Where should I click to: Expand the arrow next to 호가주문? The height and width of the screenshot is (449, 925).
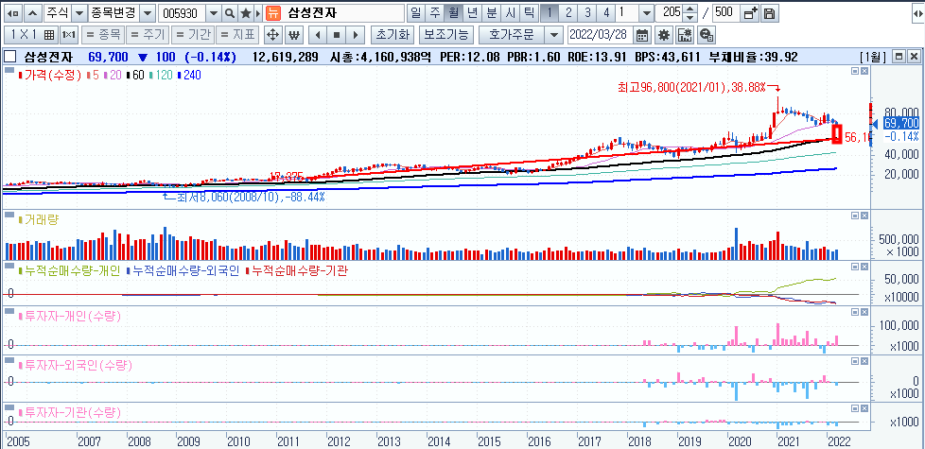[552, 35]
